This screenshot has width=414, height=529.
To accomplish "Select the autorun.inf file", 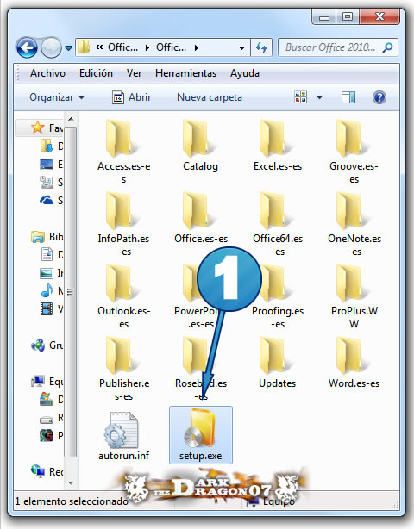I will tap(123, 436).
